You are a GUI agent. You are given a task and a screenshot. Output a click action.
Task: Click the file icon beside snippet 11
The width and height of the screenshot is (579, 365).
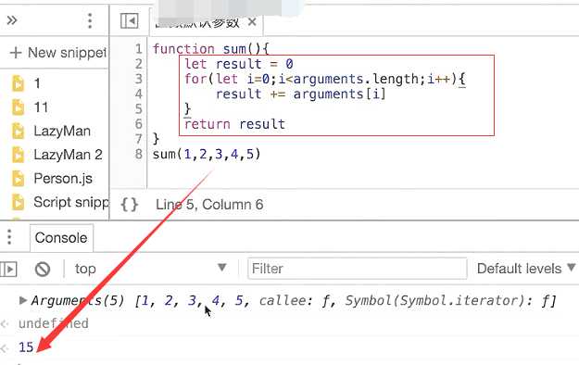pyautogui.click(x=18, y=107)
